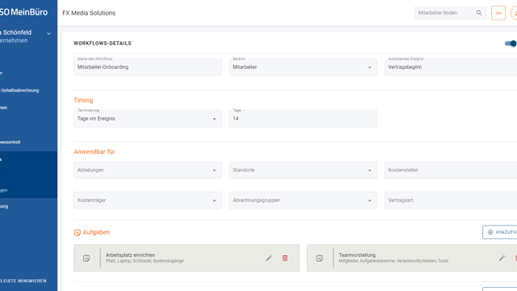Click the search magnifier icon
This screenshot has width=517, height=291.
479,13
